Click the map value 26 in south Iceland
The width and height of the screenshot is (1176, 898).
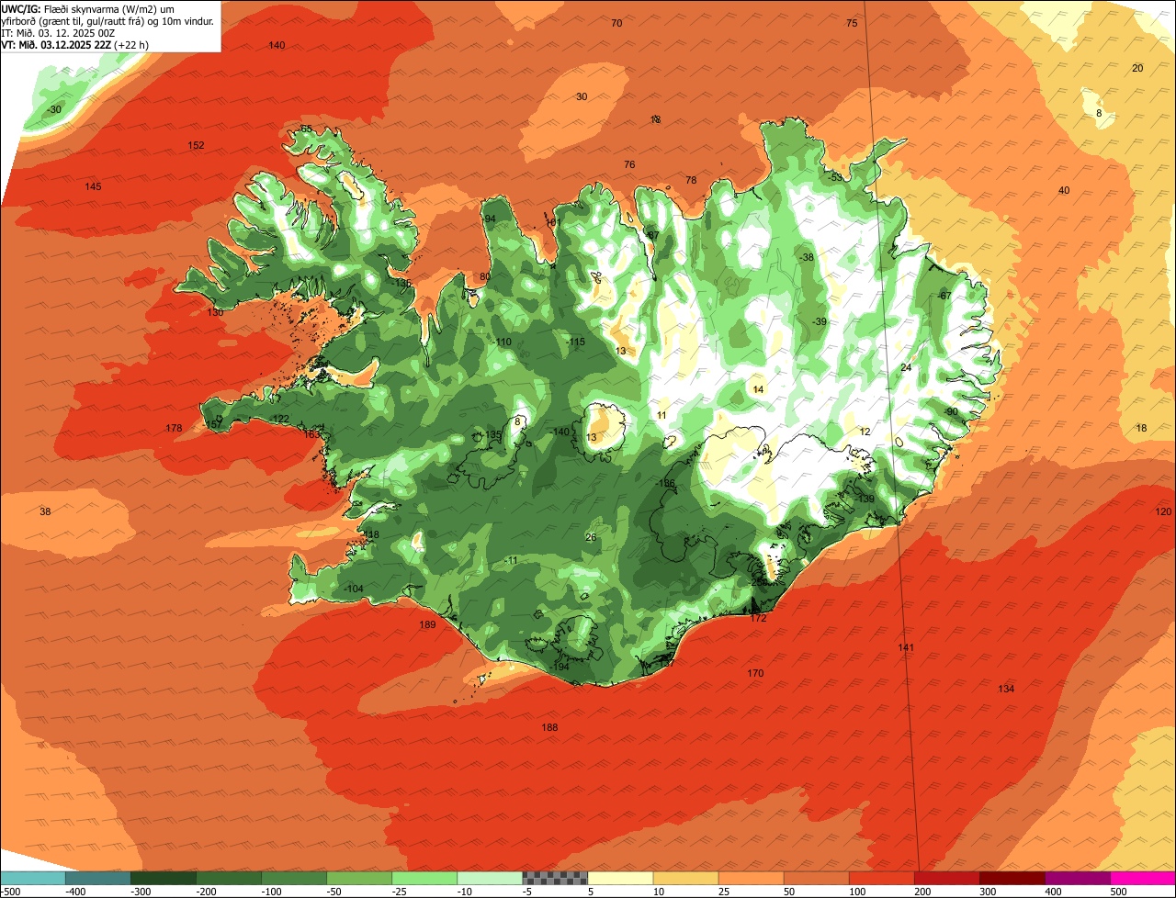click(591, 537)
